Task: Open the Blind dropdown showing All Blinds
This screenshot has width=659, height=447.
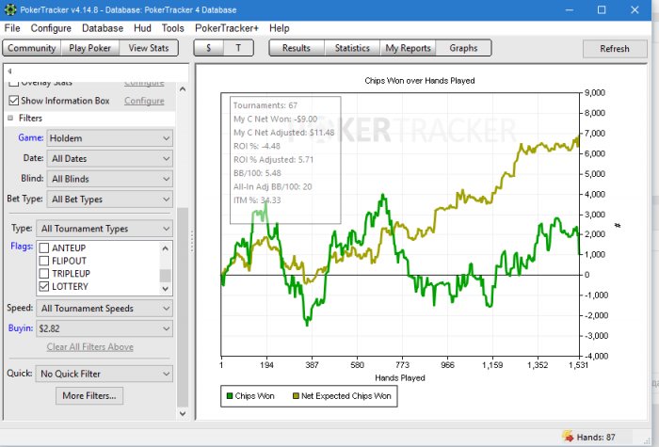Action: pos(110,179)
